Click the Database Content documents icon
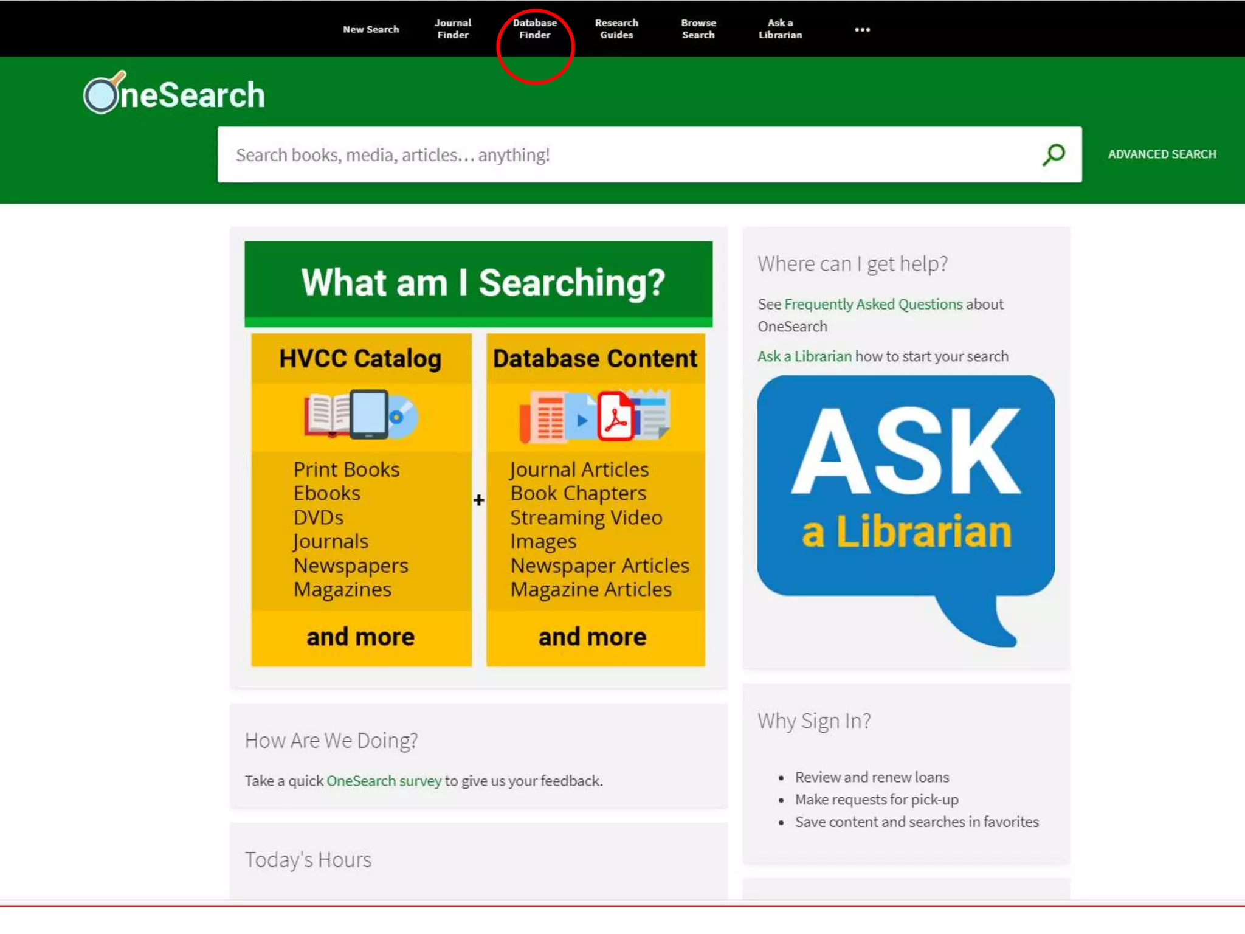Screen dimensions: 1245x934 [595, 416]
